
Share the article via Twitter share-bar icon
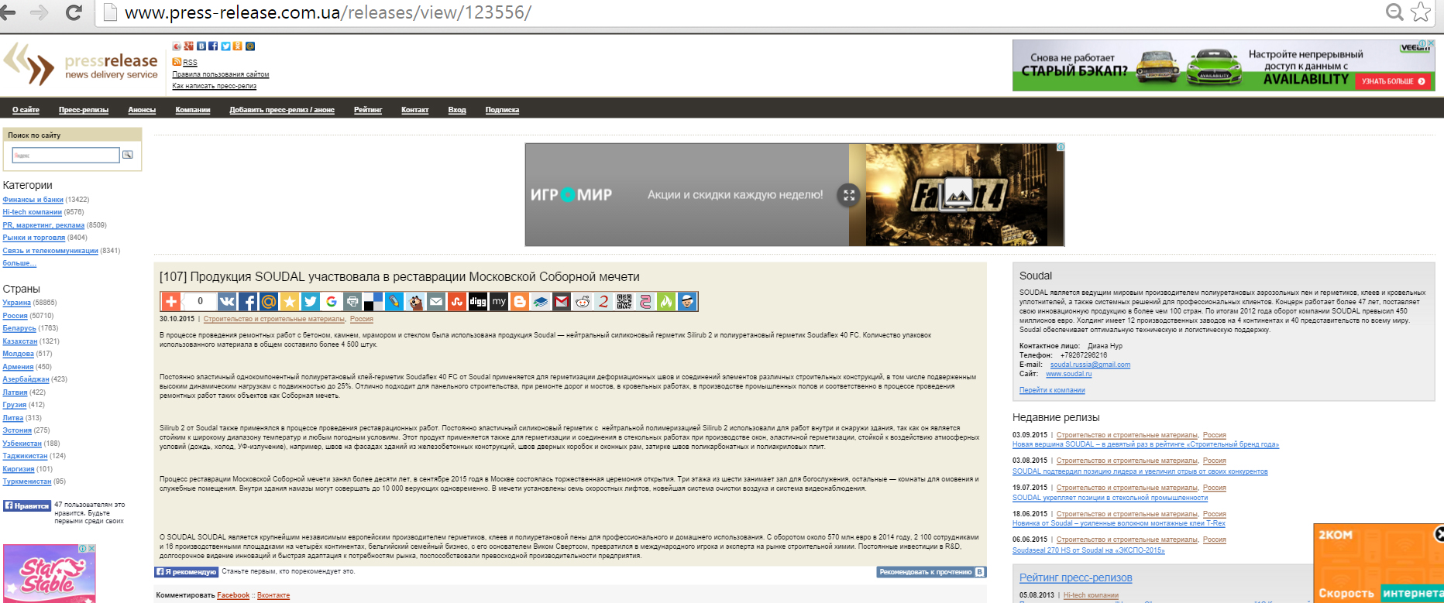coord(311,301)
